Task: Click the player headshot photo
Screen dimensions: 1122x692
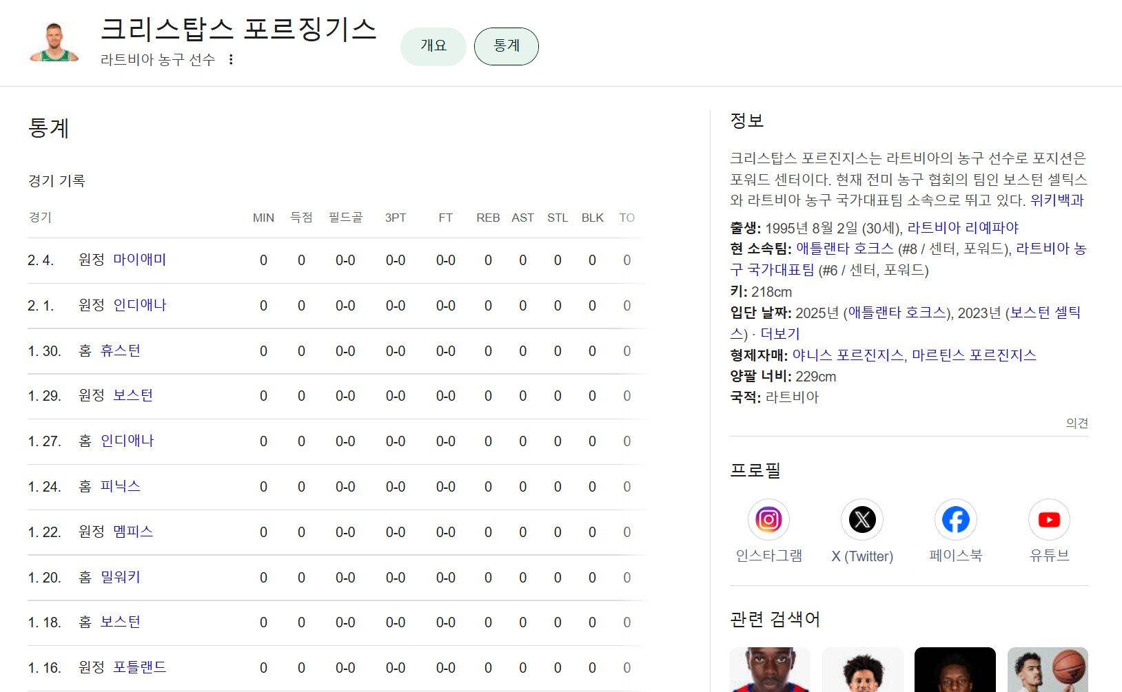Action: coord(54,42)
